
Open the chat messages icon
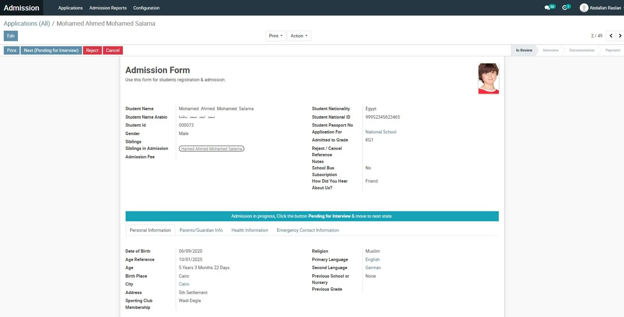click(547, 8)
